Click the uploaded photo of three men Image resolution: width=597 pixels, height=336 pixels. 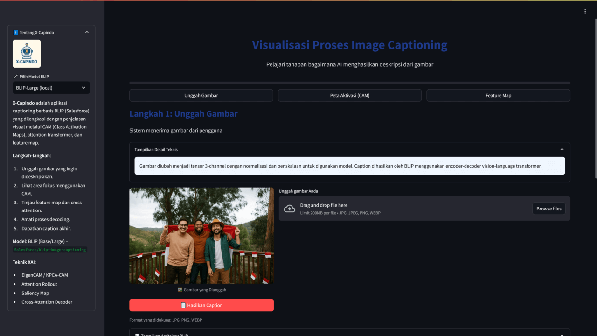pyautogui.click(x=201, y=236)
